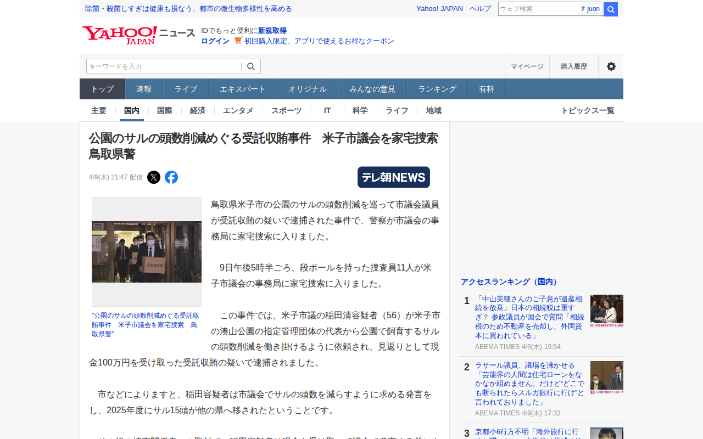Screen dimensions: 703x439
Task: Open the Yahoo! JAPAN News logo
Action: pyautogui.click(x=139, y=35)
